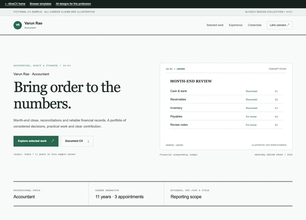
Task: Click ALIVECV DESIGN COLLECTION / 14-01 text
Action: 269,12
